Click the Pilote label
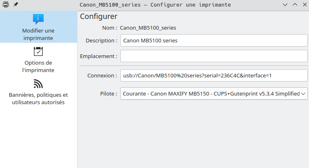The width and height of the screenshot is (309, 168). [x=109, y=94]
